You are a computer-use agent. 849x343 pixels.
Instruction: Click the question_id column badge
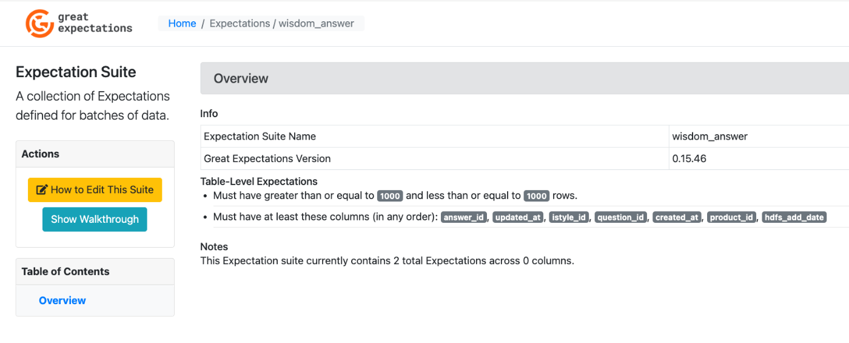point(621,217)
